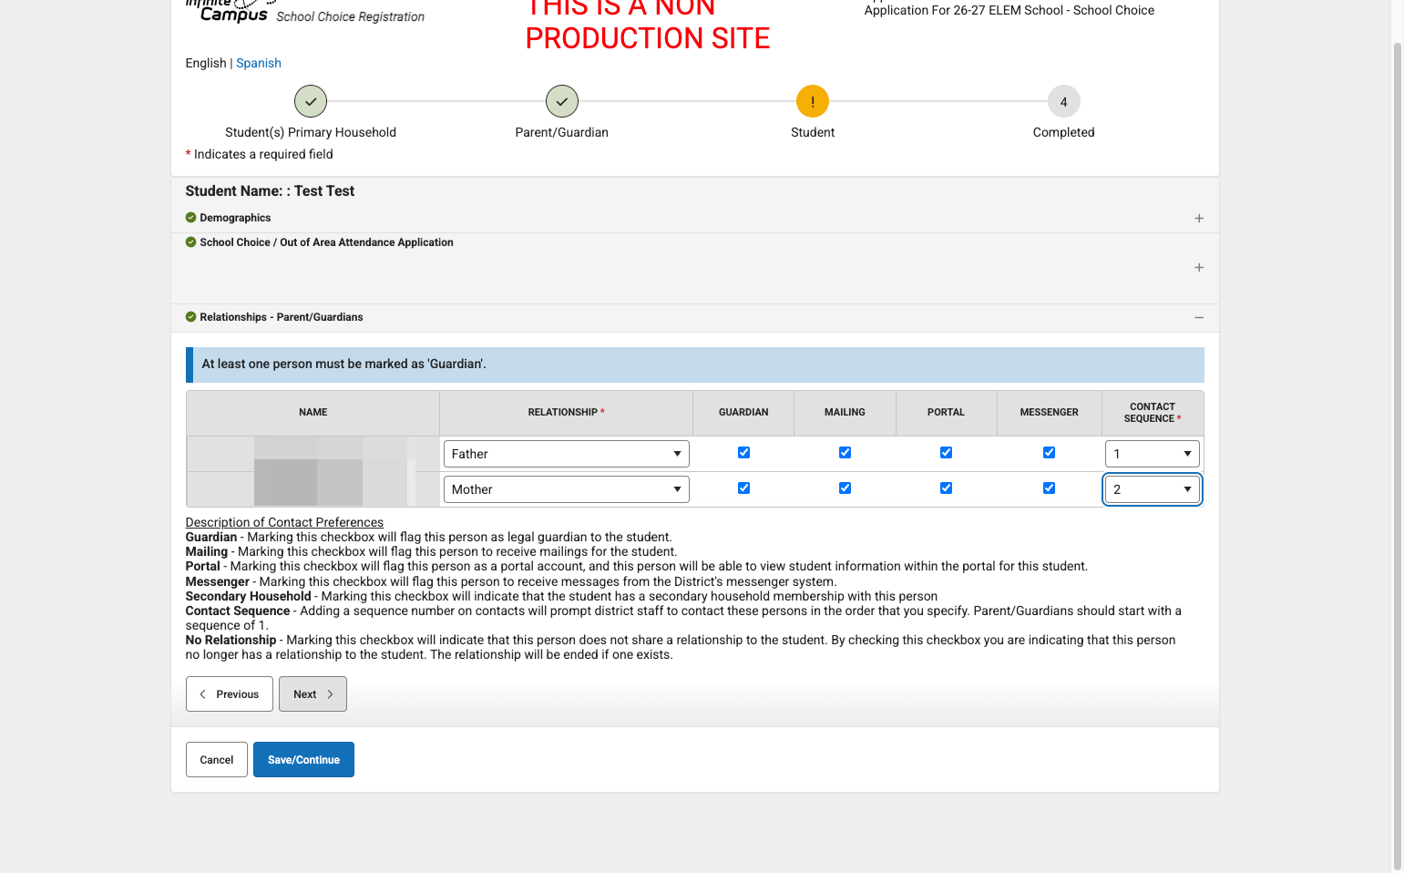This screenshot has width=1404, height=873.
Task: Click the Infinite Campus logo
Action: [x=228, y=10]
